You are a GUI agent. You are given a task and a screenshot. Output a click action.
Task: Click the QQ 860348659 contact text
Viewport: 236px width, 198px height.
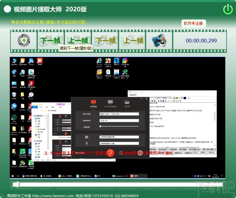point(126,196)
